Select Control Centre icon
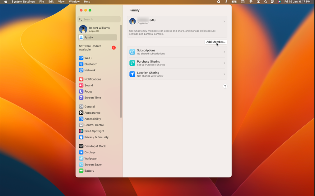Viewport: 315px width, 196px height. pyautogui.click(x=81, y=125)
